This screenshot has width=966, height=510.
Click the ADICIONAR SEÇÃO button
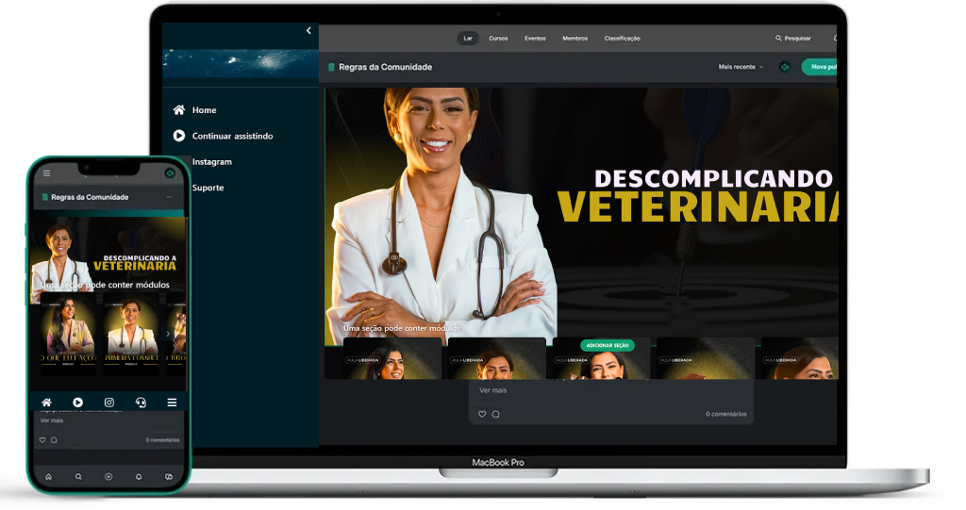click(607, 346)
